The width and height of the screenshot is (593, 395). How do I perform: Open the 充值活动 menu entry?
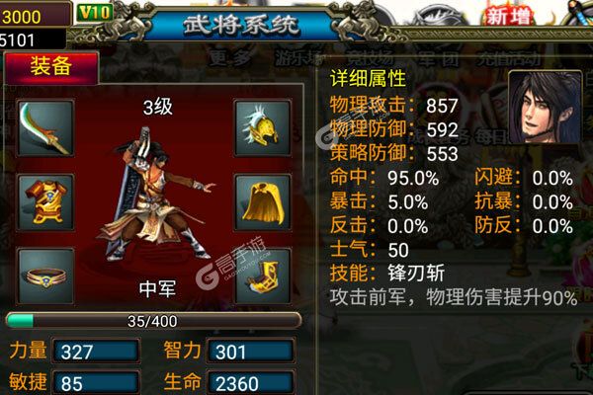coord(508,58)
